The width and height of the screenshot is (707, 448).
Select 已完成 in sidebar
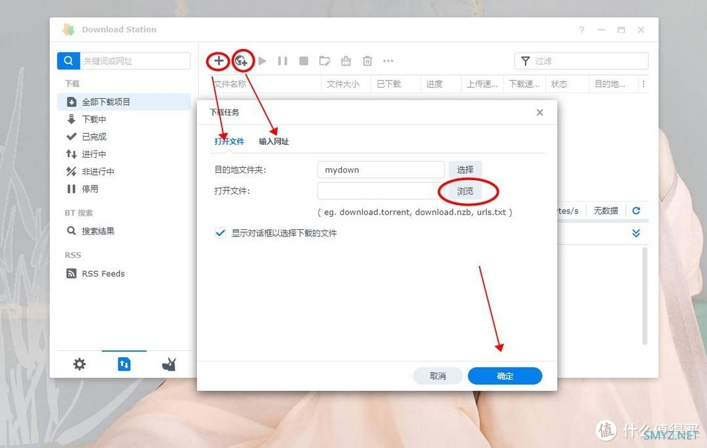(124, 137)
